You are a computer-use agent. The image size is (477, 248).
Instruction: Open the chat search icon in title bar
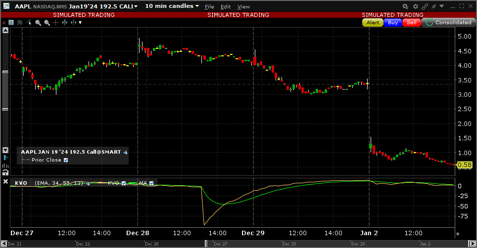(x=405, y=6)
